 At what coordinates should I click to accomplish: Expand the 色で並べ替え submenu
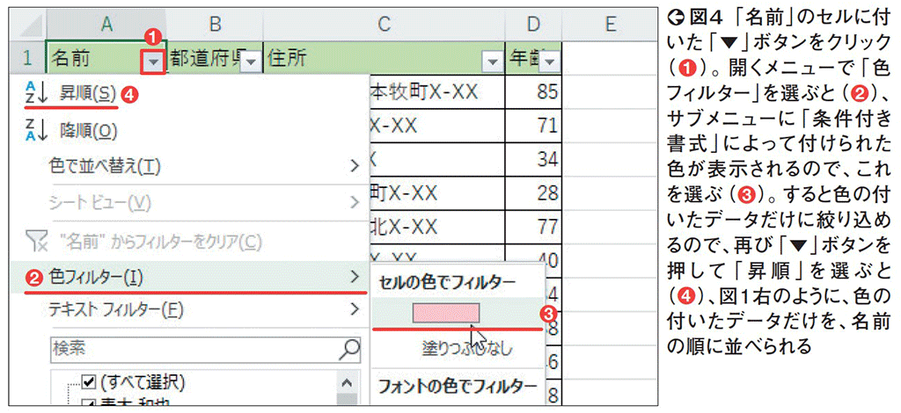355,165
